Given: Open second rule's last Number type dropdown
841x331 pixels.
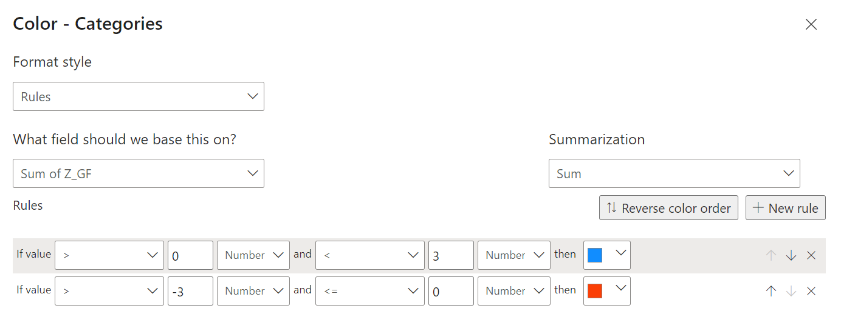Looking at the screenshot, I should (514, 291).
